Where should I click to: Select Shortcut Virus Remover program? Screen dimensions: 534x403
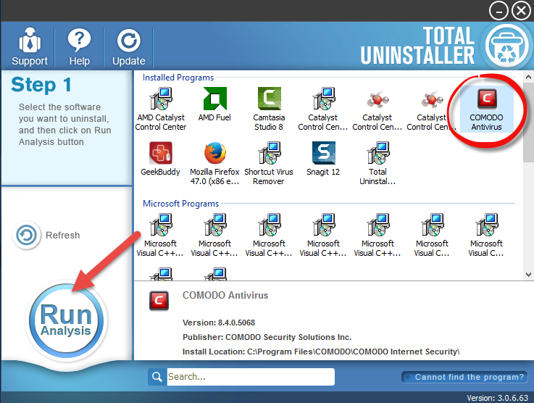269,164
